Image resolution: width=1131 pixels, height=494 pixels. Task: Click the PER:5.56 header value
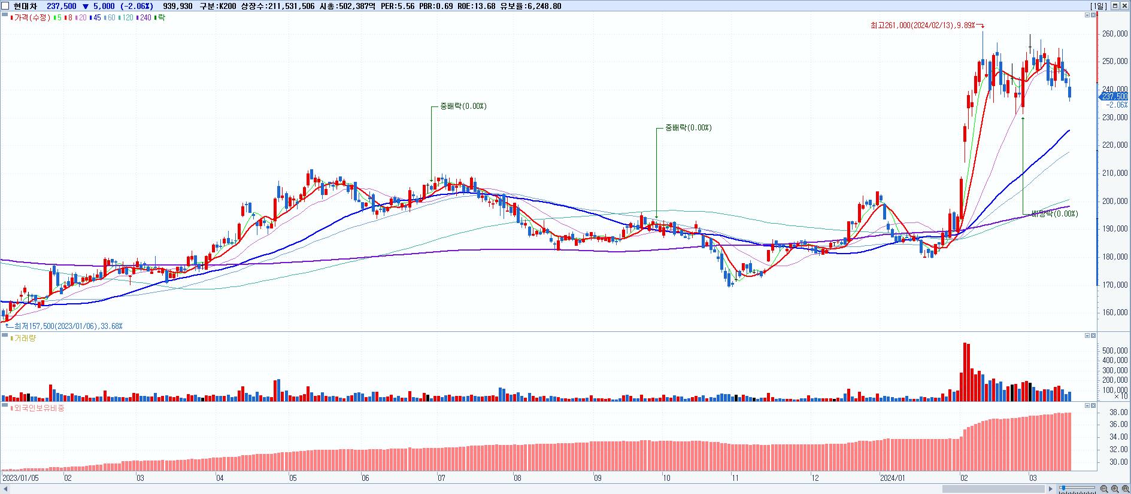click(x=398, y=6)
